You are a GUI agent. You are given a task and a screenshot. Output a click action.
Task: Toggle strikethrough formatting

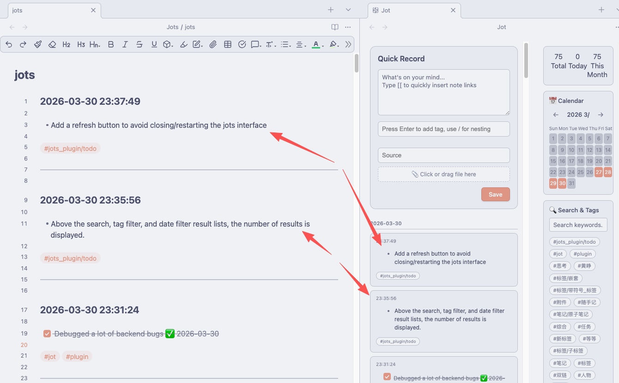click(140, 44)
